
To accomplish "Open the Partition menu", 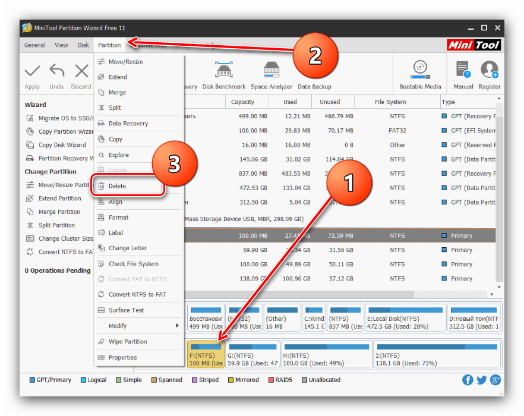I will click(109, 45).
